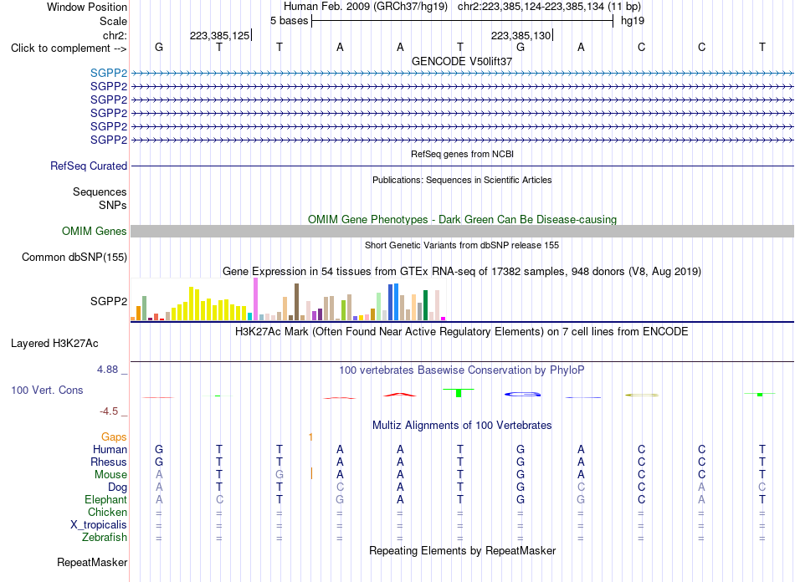Click the 'Mouse' alignment row label

pyautogui.click(x=110, y=475)
